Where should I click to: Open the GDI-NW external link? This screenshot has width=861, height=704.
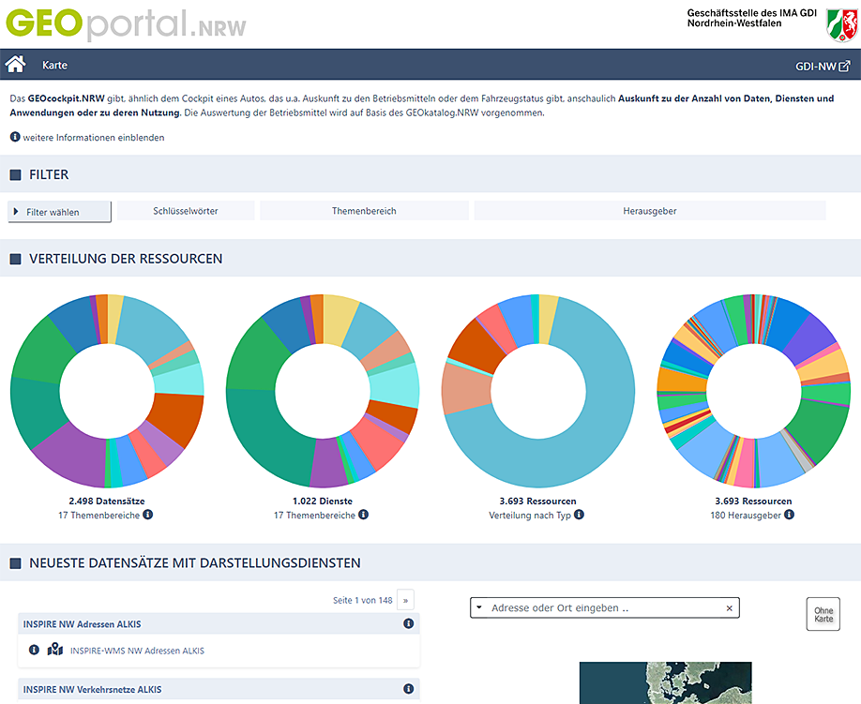pyautogui.click(x=823, y=66)
